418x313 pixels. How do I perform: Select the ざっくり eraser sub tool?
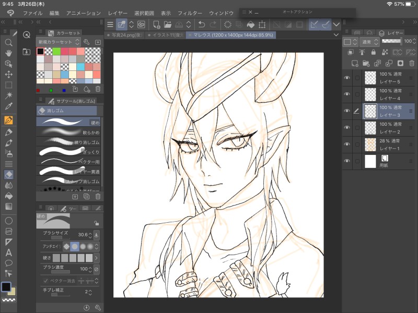point(68,152)
